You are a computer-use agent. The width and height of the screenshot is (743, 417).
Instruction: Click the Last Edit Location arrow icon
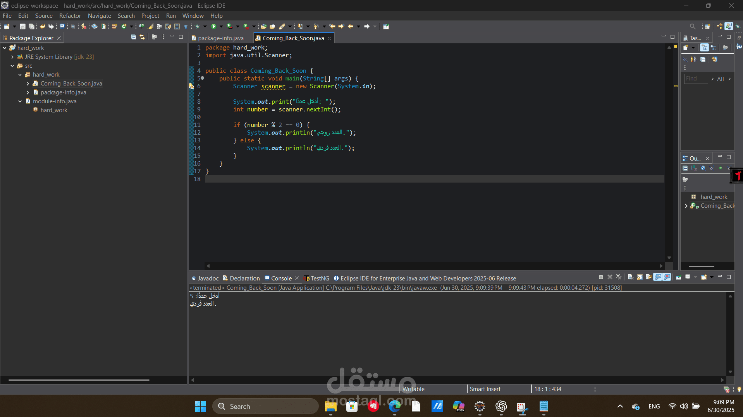332,26
